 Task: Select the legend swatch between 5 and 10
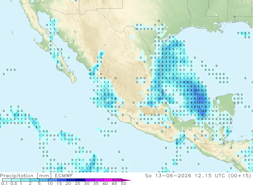click(x=44, y=180)
